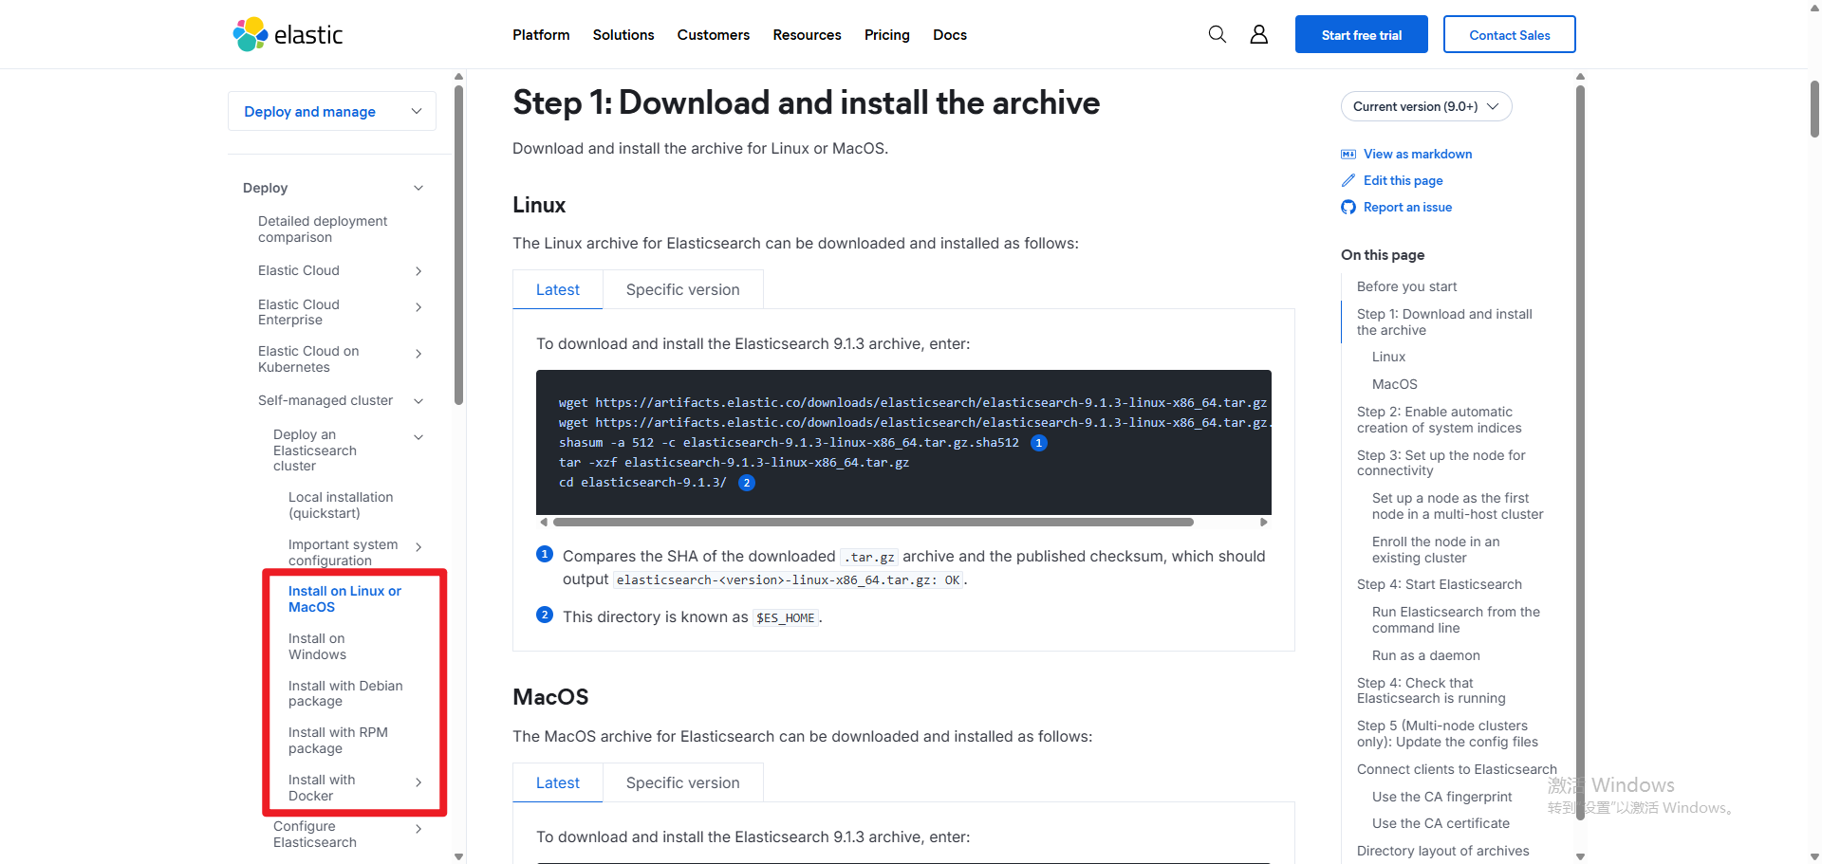
Task: Click the Start free trial button
Action: [1362, 34]
